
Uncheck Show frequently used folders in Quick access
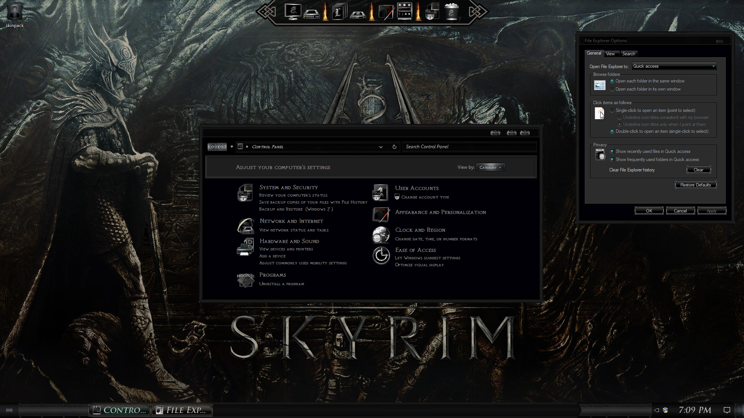(x=612, y=159)
